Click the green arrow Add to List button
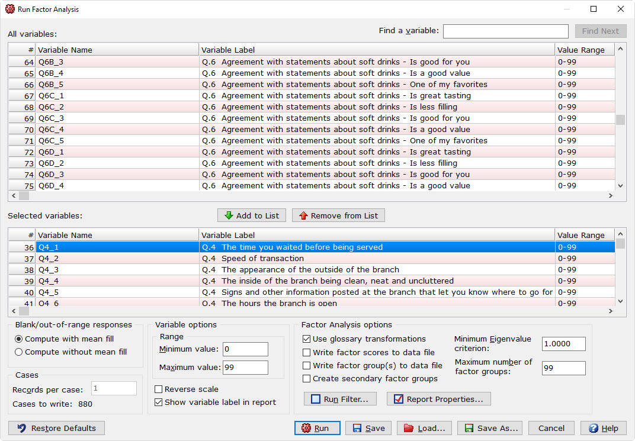 click(x=252, y=215)
